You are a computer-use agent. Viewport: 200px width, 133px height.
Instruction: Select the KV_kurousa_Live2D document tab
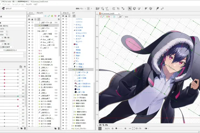[x=108, y=13]
